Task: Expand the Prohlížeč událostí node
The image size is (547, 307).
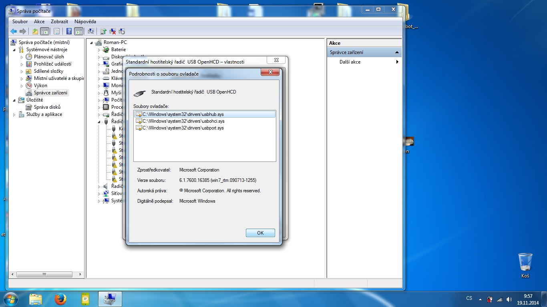Action: point(22,64)
